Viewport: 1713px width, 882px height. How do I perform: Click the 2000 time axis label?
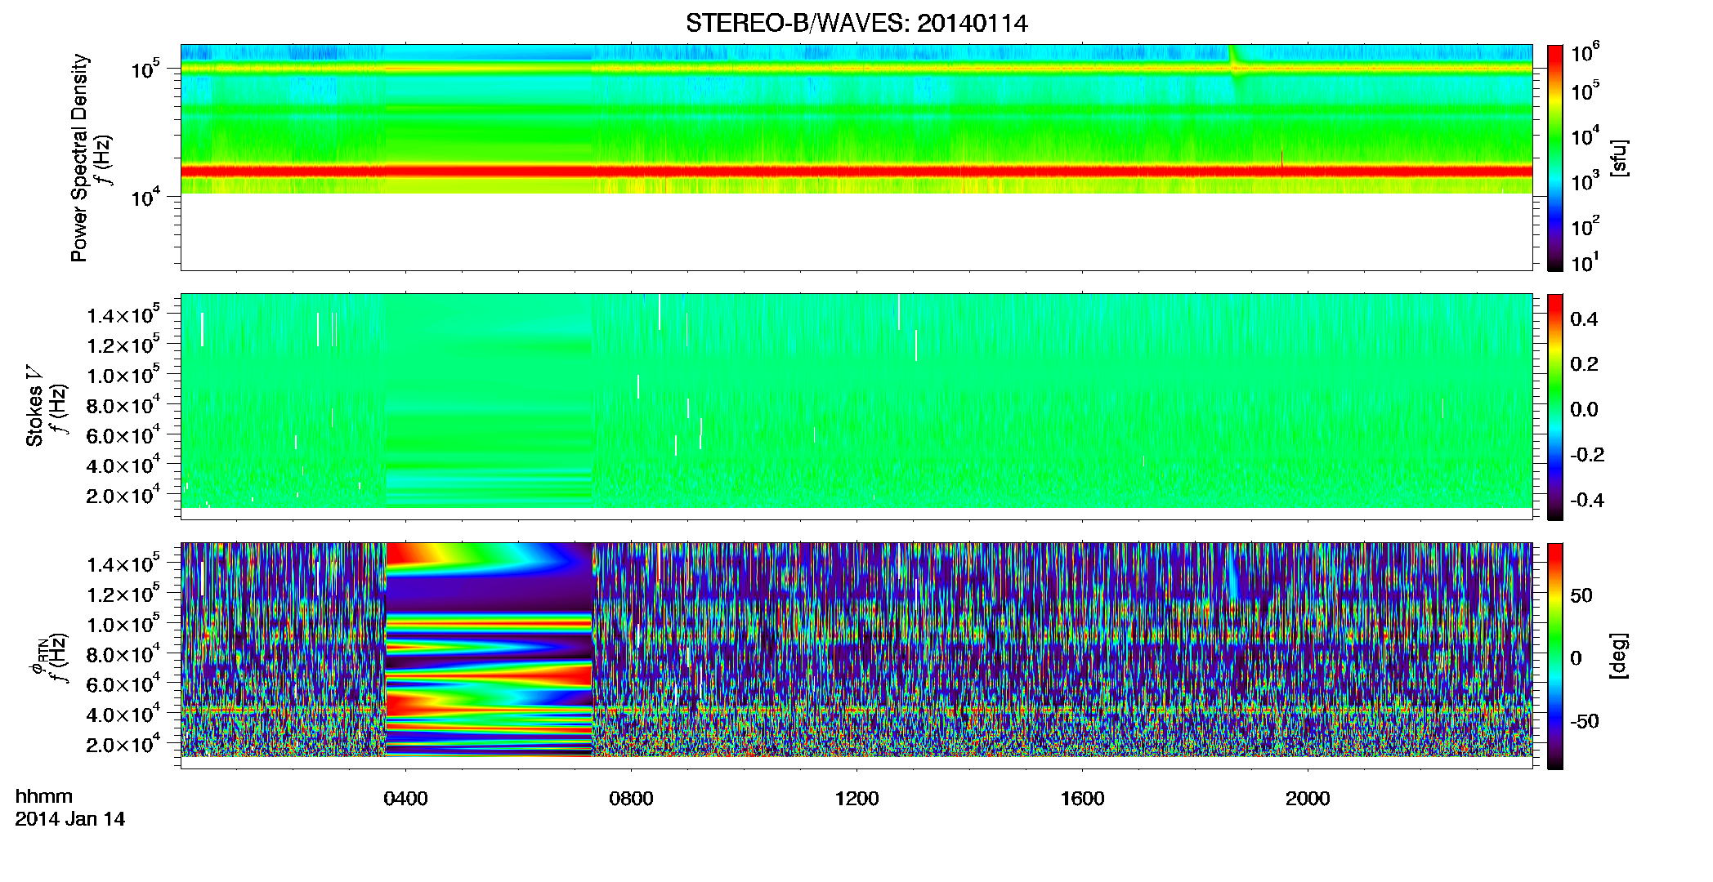pyautogui.click(x=1308, y=799)
